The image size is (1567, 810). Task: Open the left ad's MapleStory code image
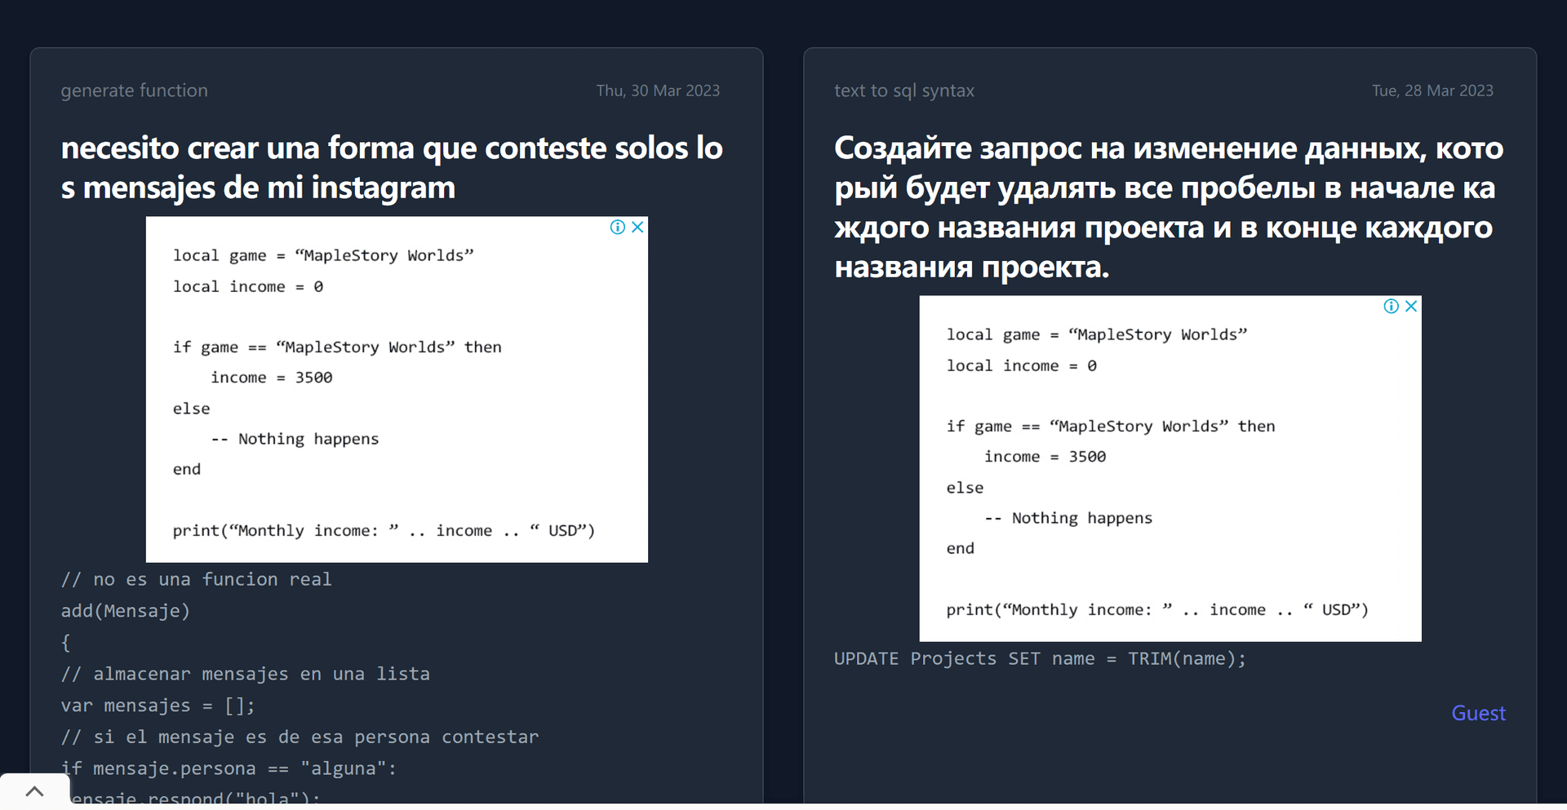[x=397, y=389]
